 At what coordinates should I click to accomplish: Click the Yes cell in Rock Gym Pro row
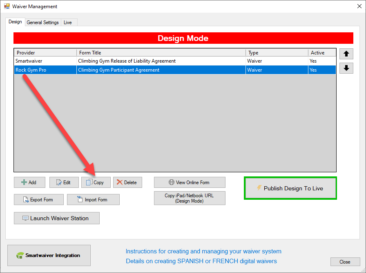click(x=322, y=70)
